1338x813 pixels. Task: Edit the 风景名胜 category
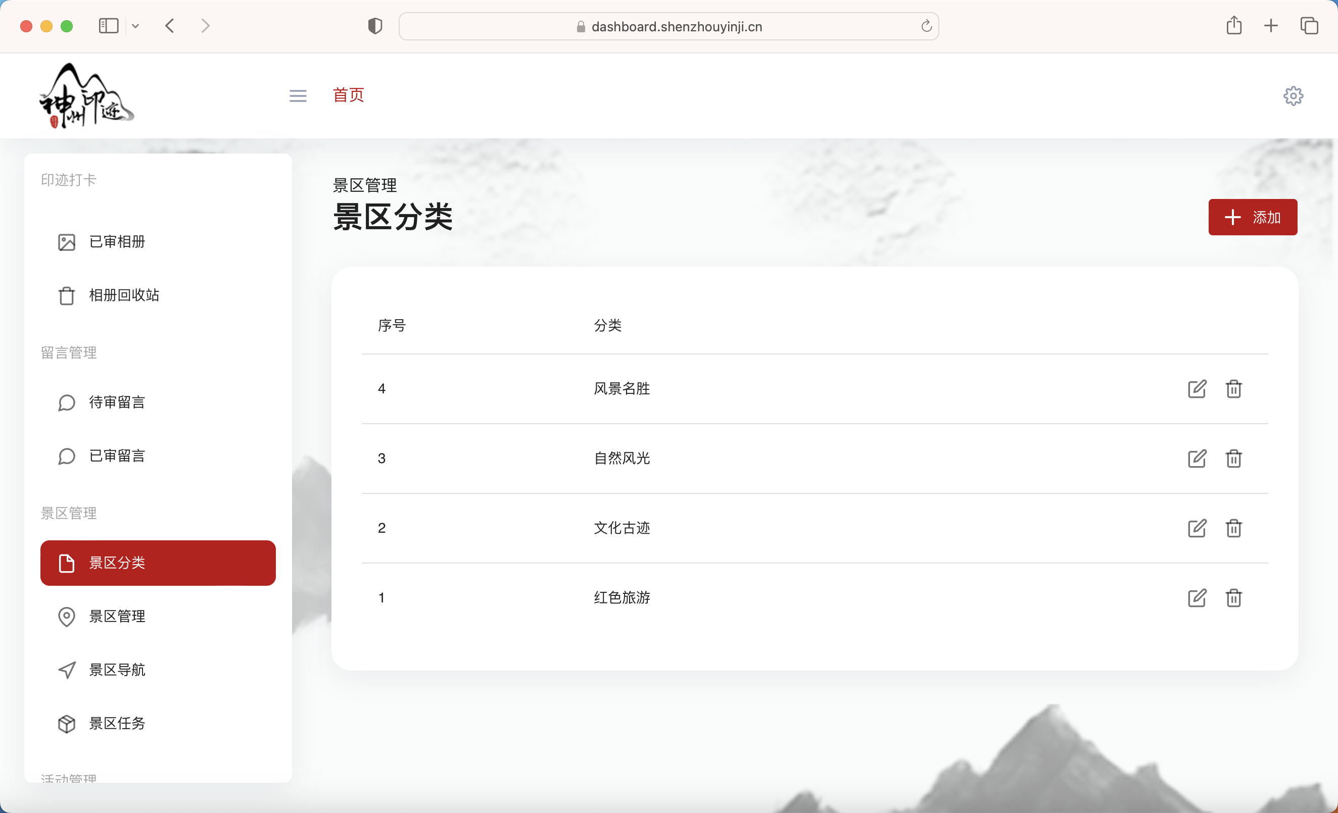click(1198, 389)
